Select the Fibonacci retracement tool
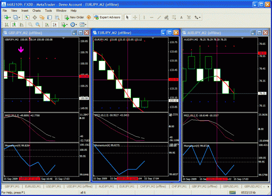The width and height of the screenshot is (272, 196). coord(174,17)
